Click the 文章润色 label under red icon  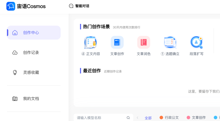[144, 54]
